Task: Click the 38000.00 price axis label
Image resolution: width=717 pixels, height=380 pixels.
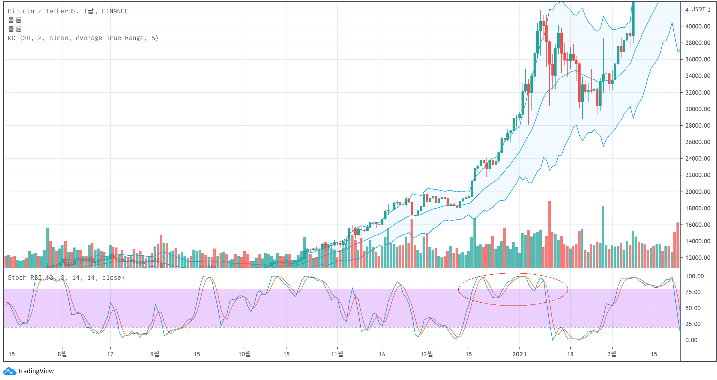Action: click(698, 43)
